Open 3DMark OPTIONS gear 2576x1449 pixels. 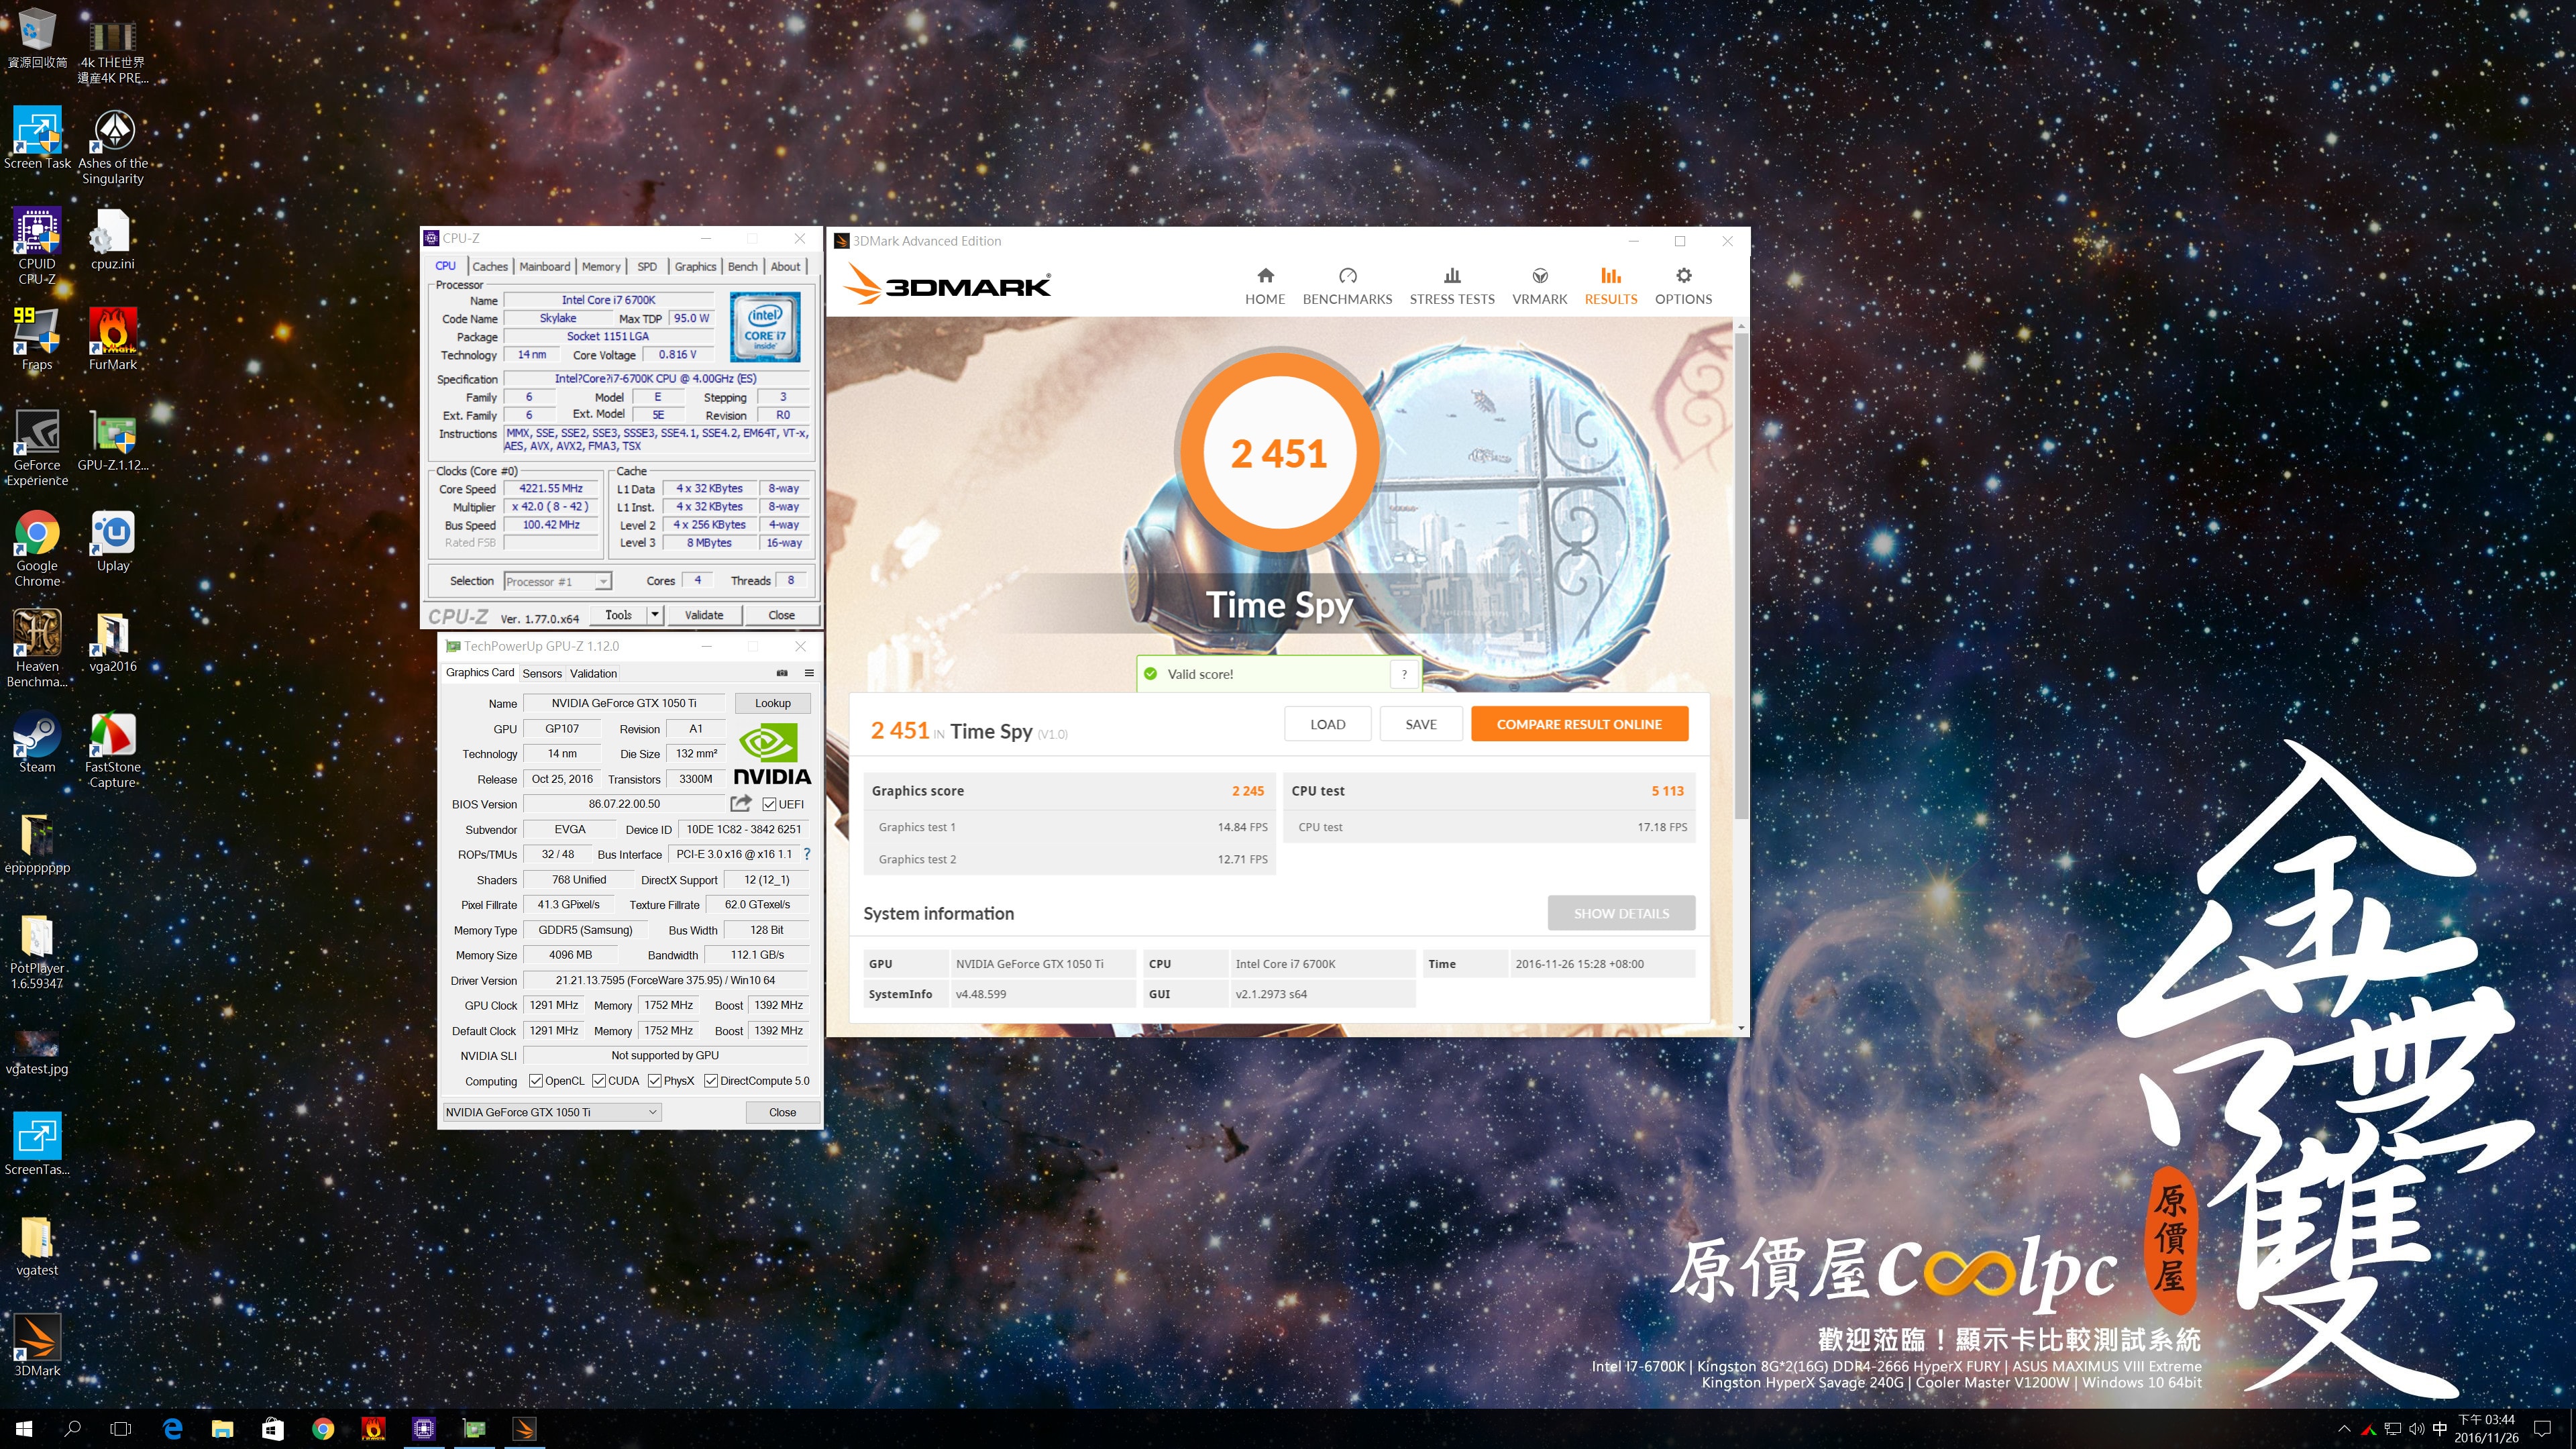pyautogui.click(x=1683, y=286)
